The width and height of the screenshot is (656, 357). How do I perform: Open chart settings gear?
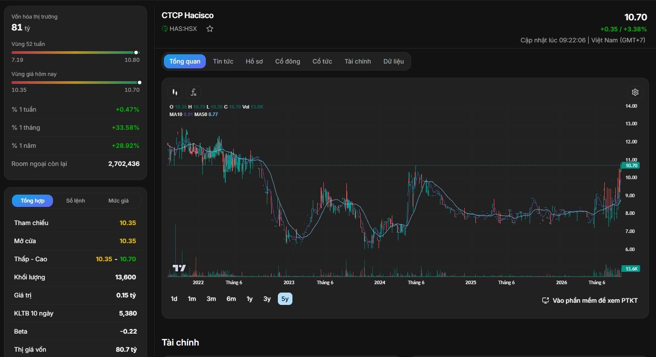(x=635, y=92)
